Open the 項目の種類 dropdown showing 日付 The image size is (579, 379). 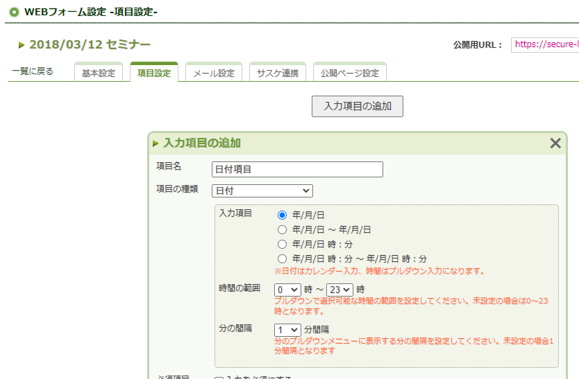pos(262,191)
